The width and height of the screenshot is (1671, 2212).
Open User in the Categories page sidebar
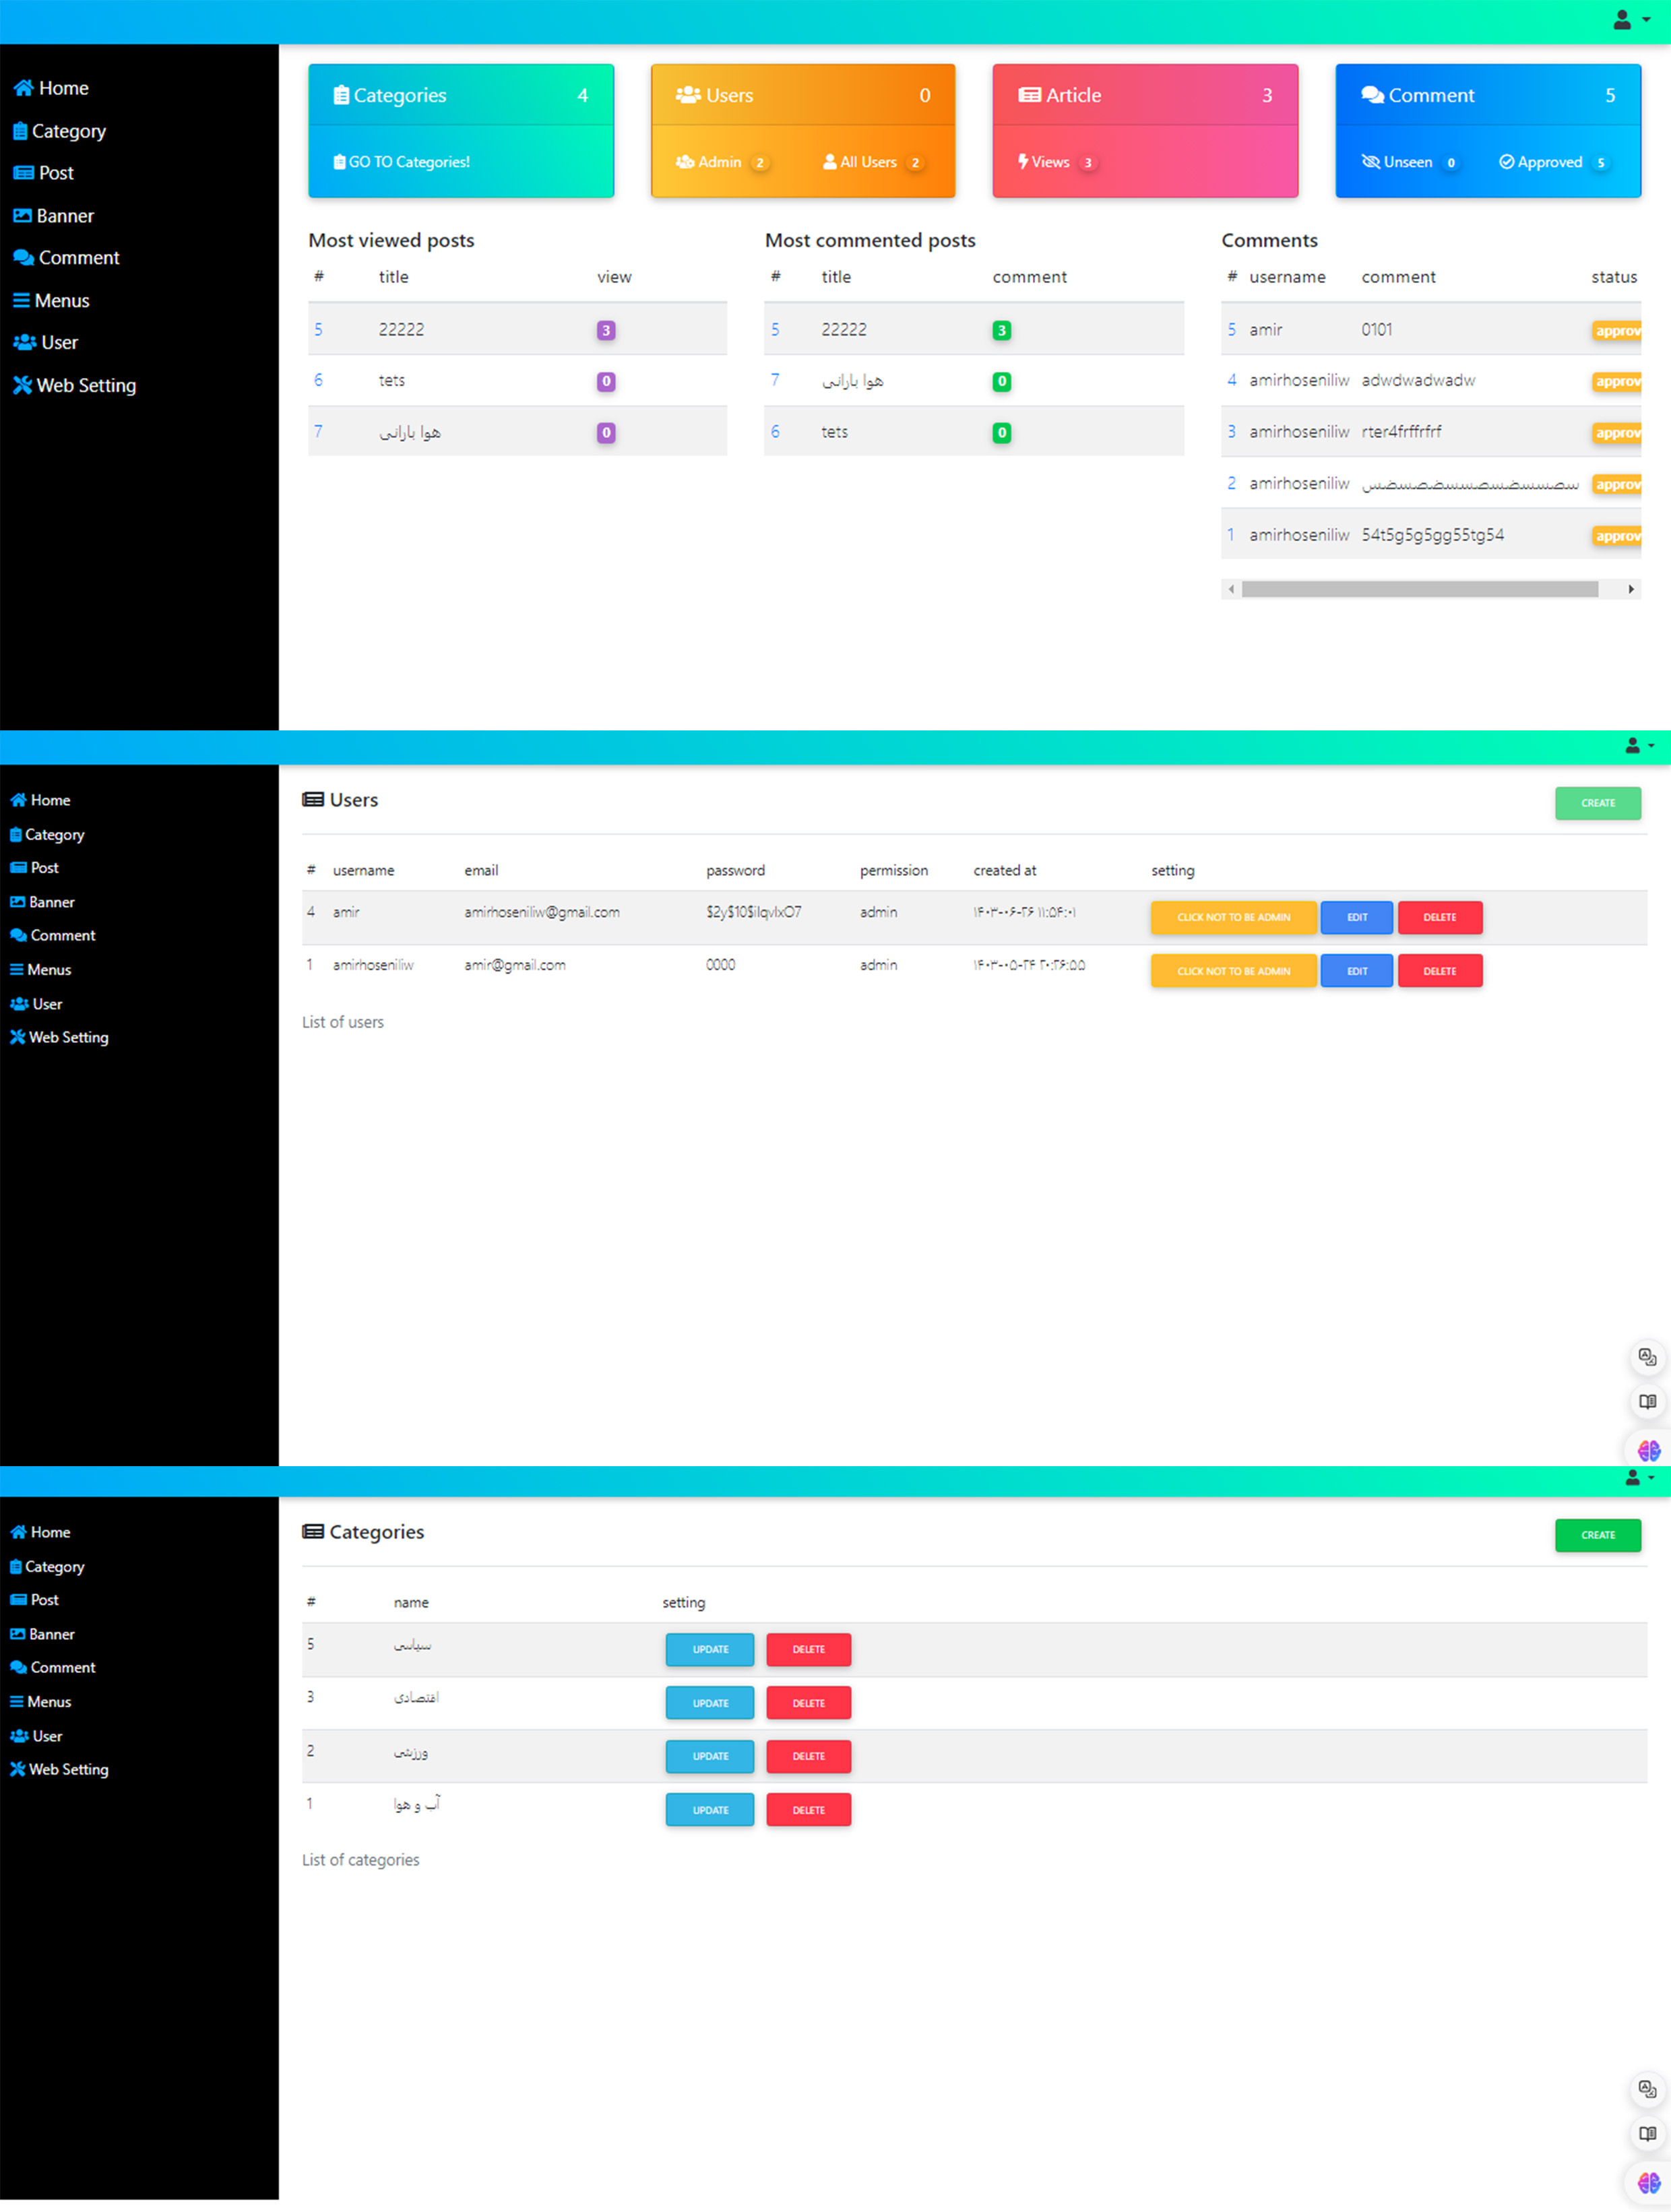click(x=36, y=1736)
